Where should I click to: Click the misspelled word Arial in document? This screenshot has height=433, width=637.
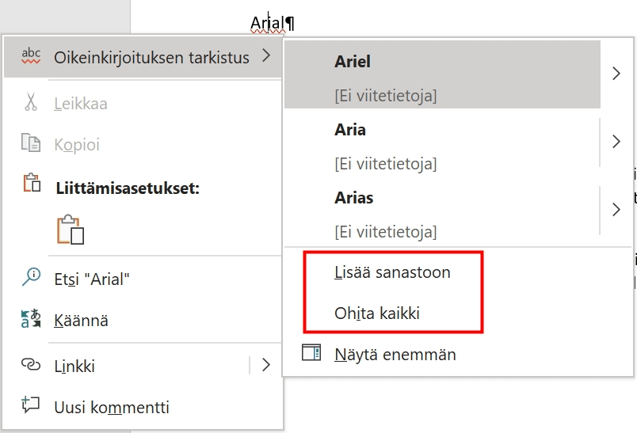[268, 24]
